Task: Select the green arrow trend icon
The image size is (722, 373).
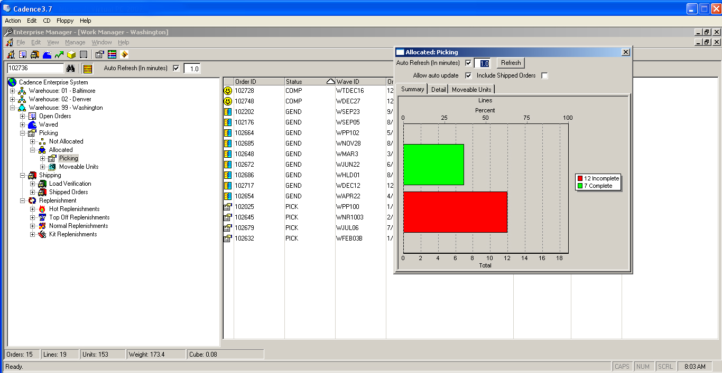Action: [x=59, y=54]
